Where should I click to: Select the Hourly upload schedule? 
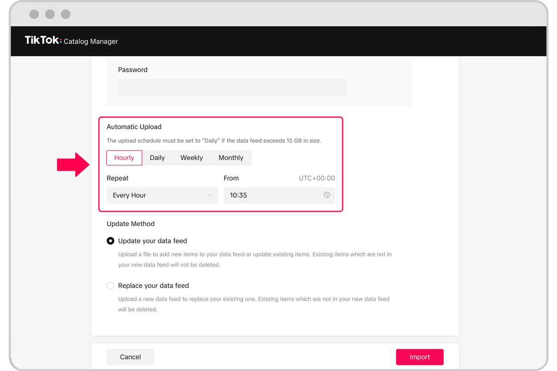coord(124,158)
